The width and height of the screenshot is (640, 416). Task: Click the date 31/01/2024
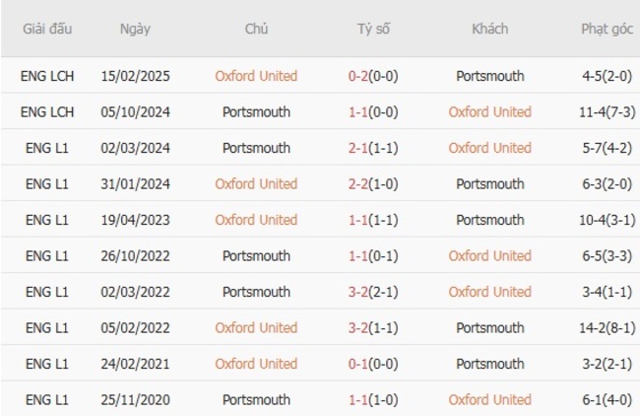pyautogui.click(x=135, y=183)
